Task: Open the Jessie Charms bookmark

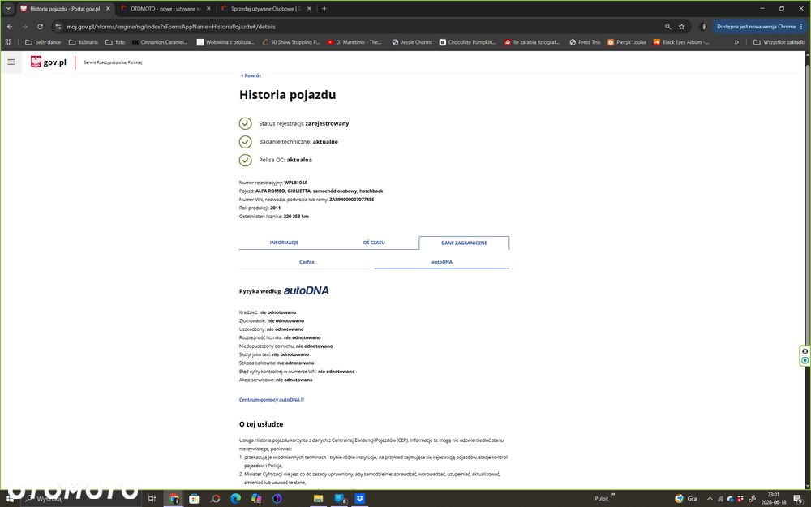Action: point(412,42)
